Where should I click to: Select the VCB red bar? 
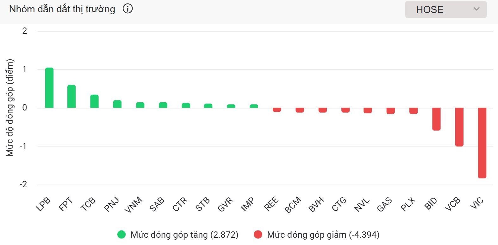(x=459, y=127)
